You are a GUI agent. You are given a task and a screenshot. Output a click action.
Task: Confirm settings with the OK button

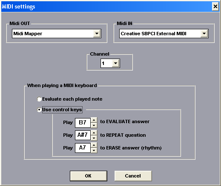click(89, 176)
